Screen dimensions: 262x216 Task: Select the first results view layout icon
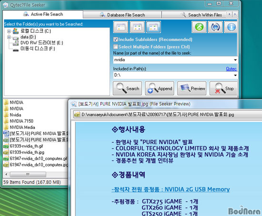click(x=121, y=27)
